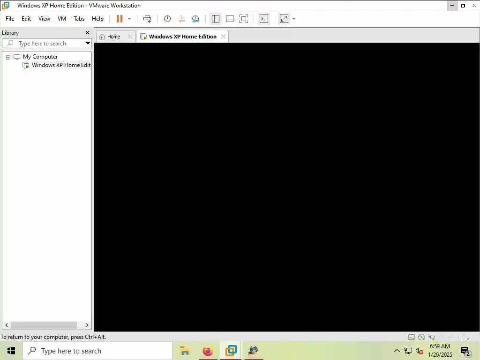Click the VMware Workstation taskbar icon
The width and height of the screenshot is (480, 360).
[231, 351]
